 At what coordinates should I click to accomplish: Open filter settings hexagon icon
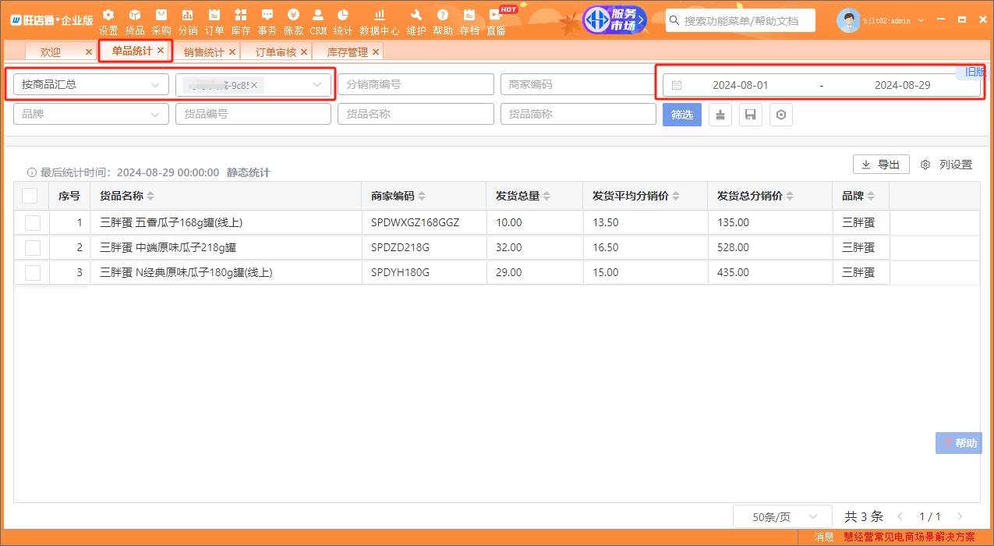781,115
